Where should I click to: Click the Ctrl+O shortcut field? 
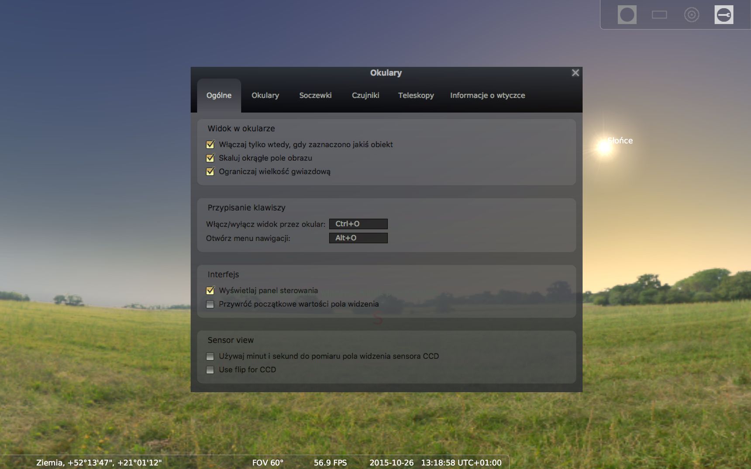pyautogui.click(x=358, y=224)
